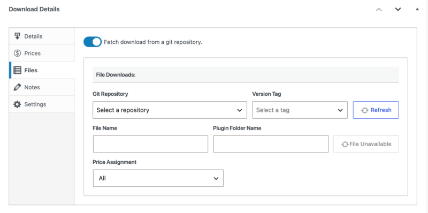Collapse the Download Details panel
This screenshot has width=428, height=213.
(417, 9)
